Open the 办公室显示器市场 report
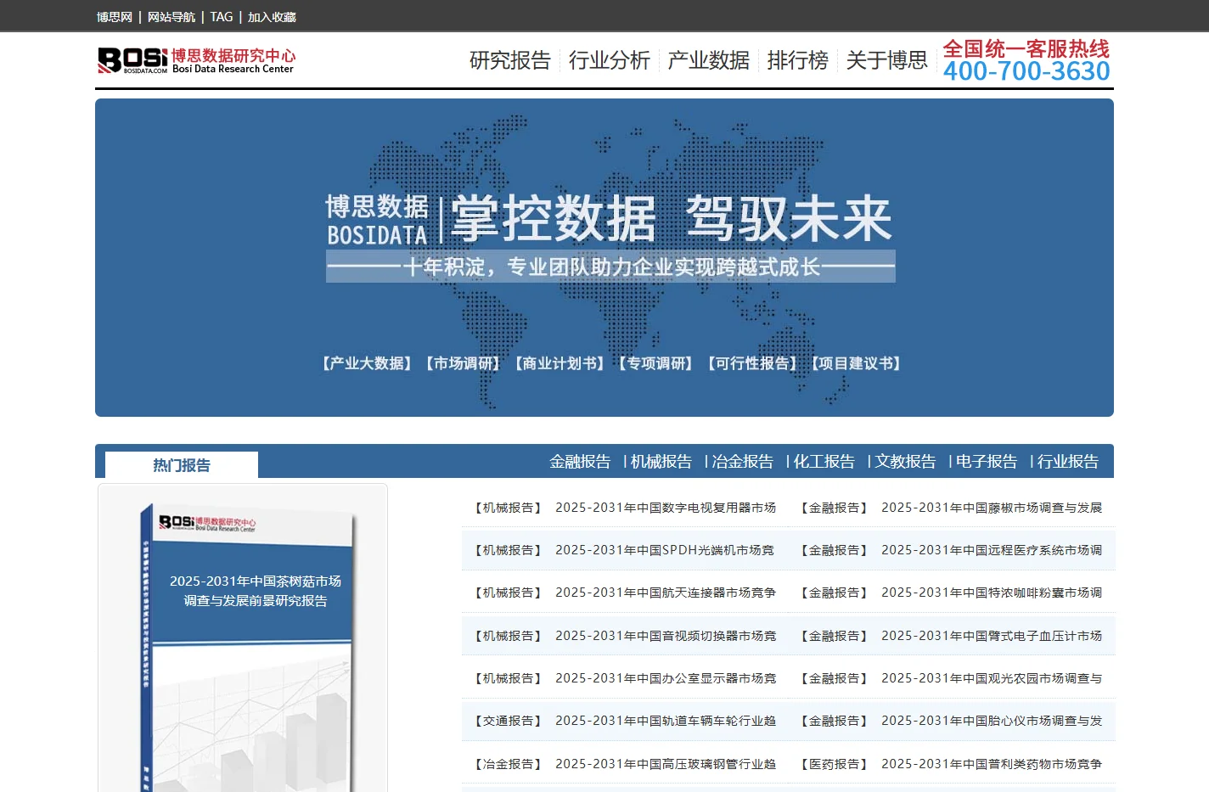Image resolution: width=1209 pixels, height=792 pixels. 666,678
